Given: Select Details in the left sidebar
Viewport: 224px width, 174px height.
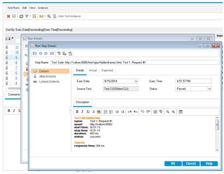Looking at the screenshot, I should click(50, 71).
